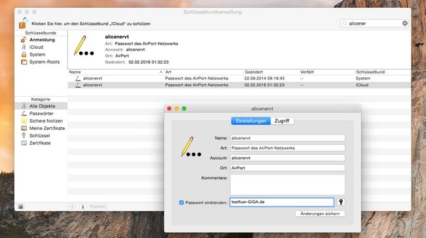This screenshot has height=238, width=426.
Task: Clear the search field with the X icon
Action: pyautogui.click(x=405, y=24)
